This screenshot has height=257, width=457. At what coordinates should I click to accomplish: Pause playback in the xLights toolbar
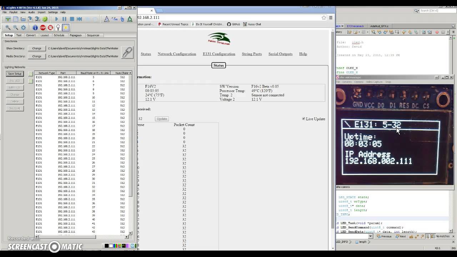pyautogui.click(x=64, y=19)
